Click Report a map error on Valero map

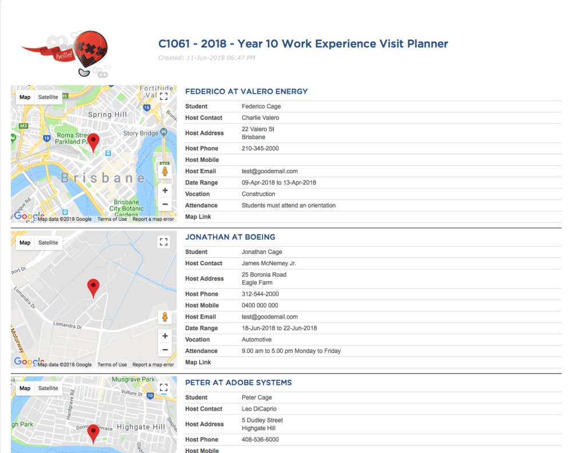coord(153,219)
